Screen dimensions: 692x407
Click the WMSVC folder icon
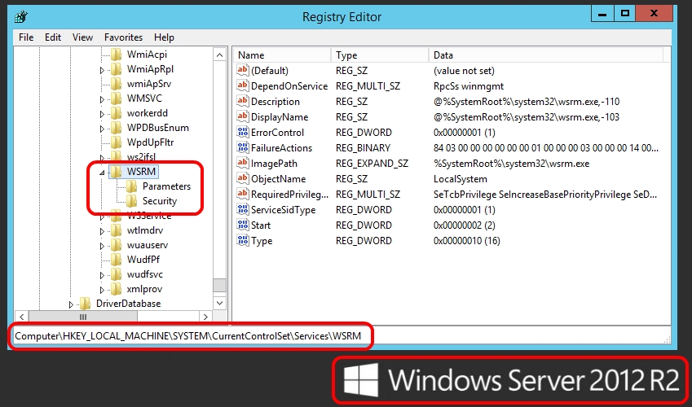pyautogui.click(x=117, y=98)
